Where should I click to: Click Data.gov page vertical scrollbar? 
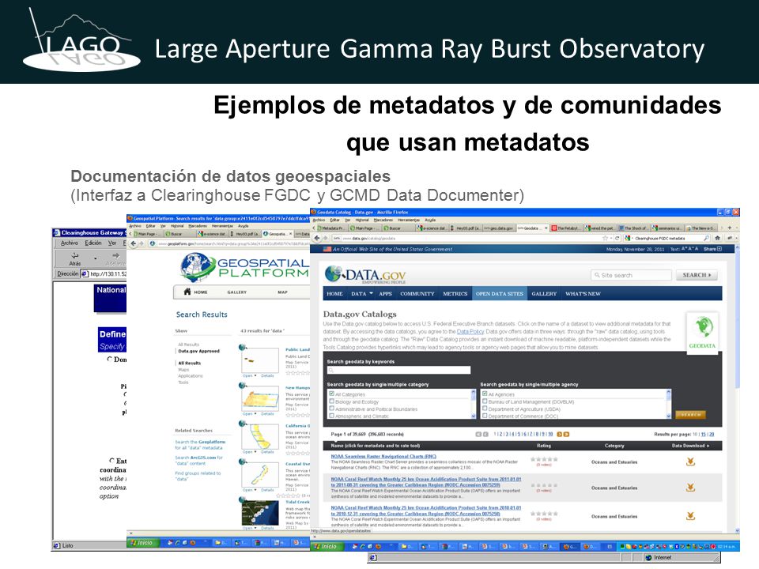737,319
